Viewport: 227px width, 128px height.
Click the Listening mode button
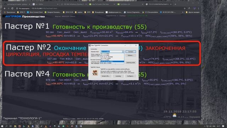[131, 63]
